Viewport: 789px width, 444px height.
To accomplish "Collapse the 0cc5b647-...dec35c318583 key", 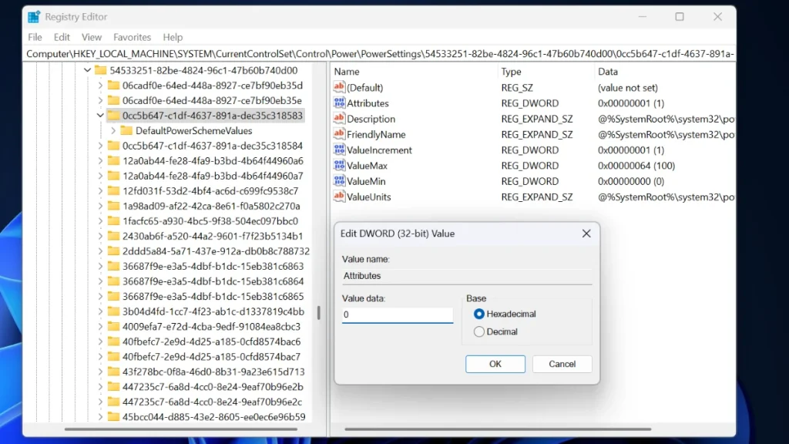I will point(100,116).
